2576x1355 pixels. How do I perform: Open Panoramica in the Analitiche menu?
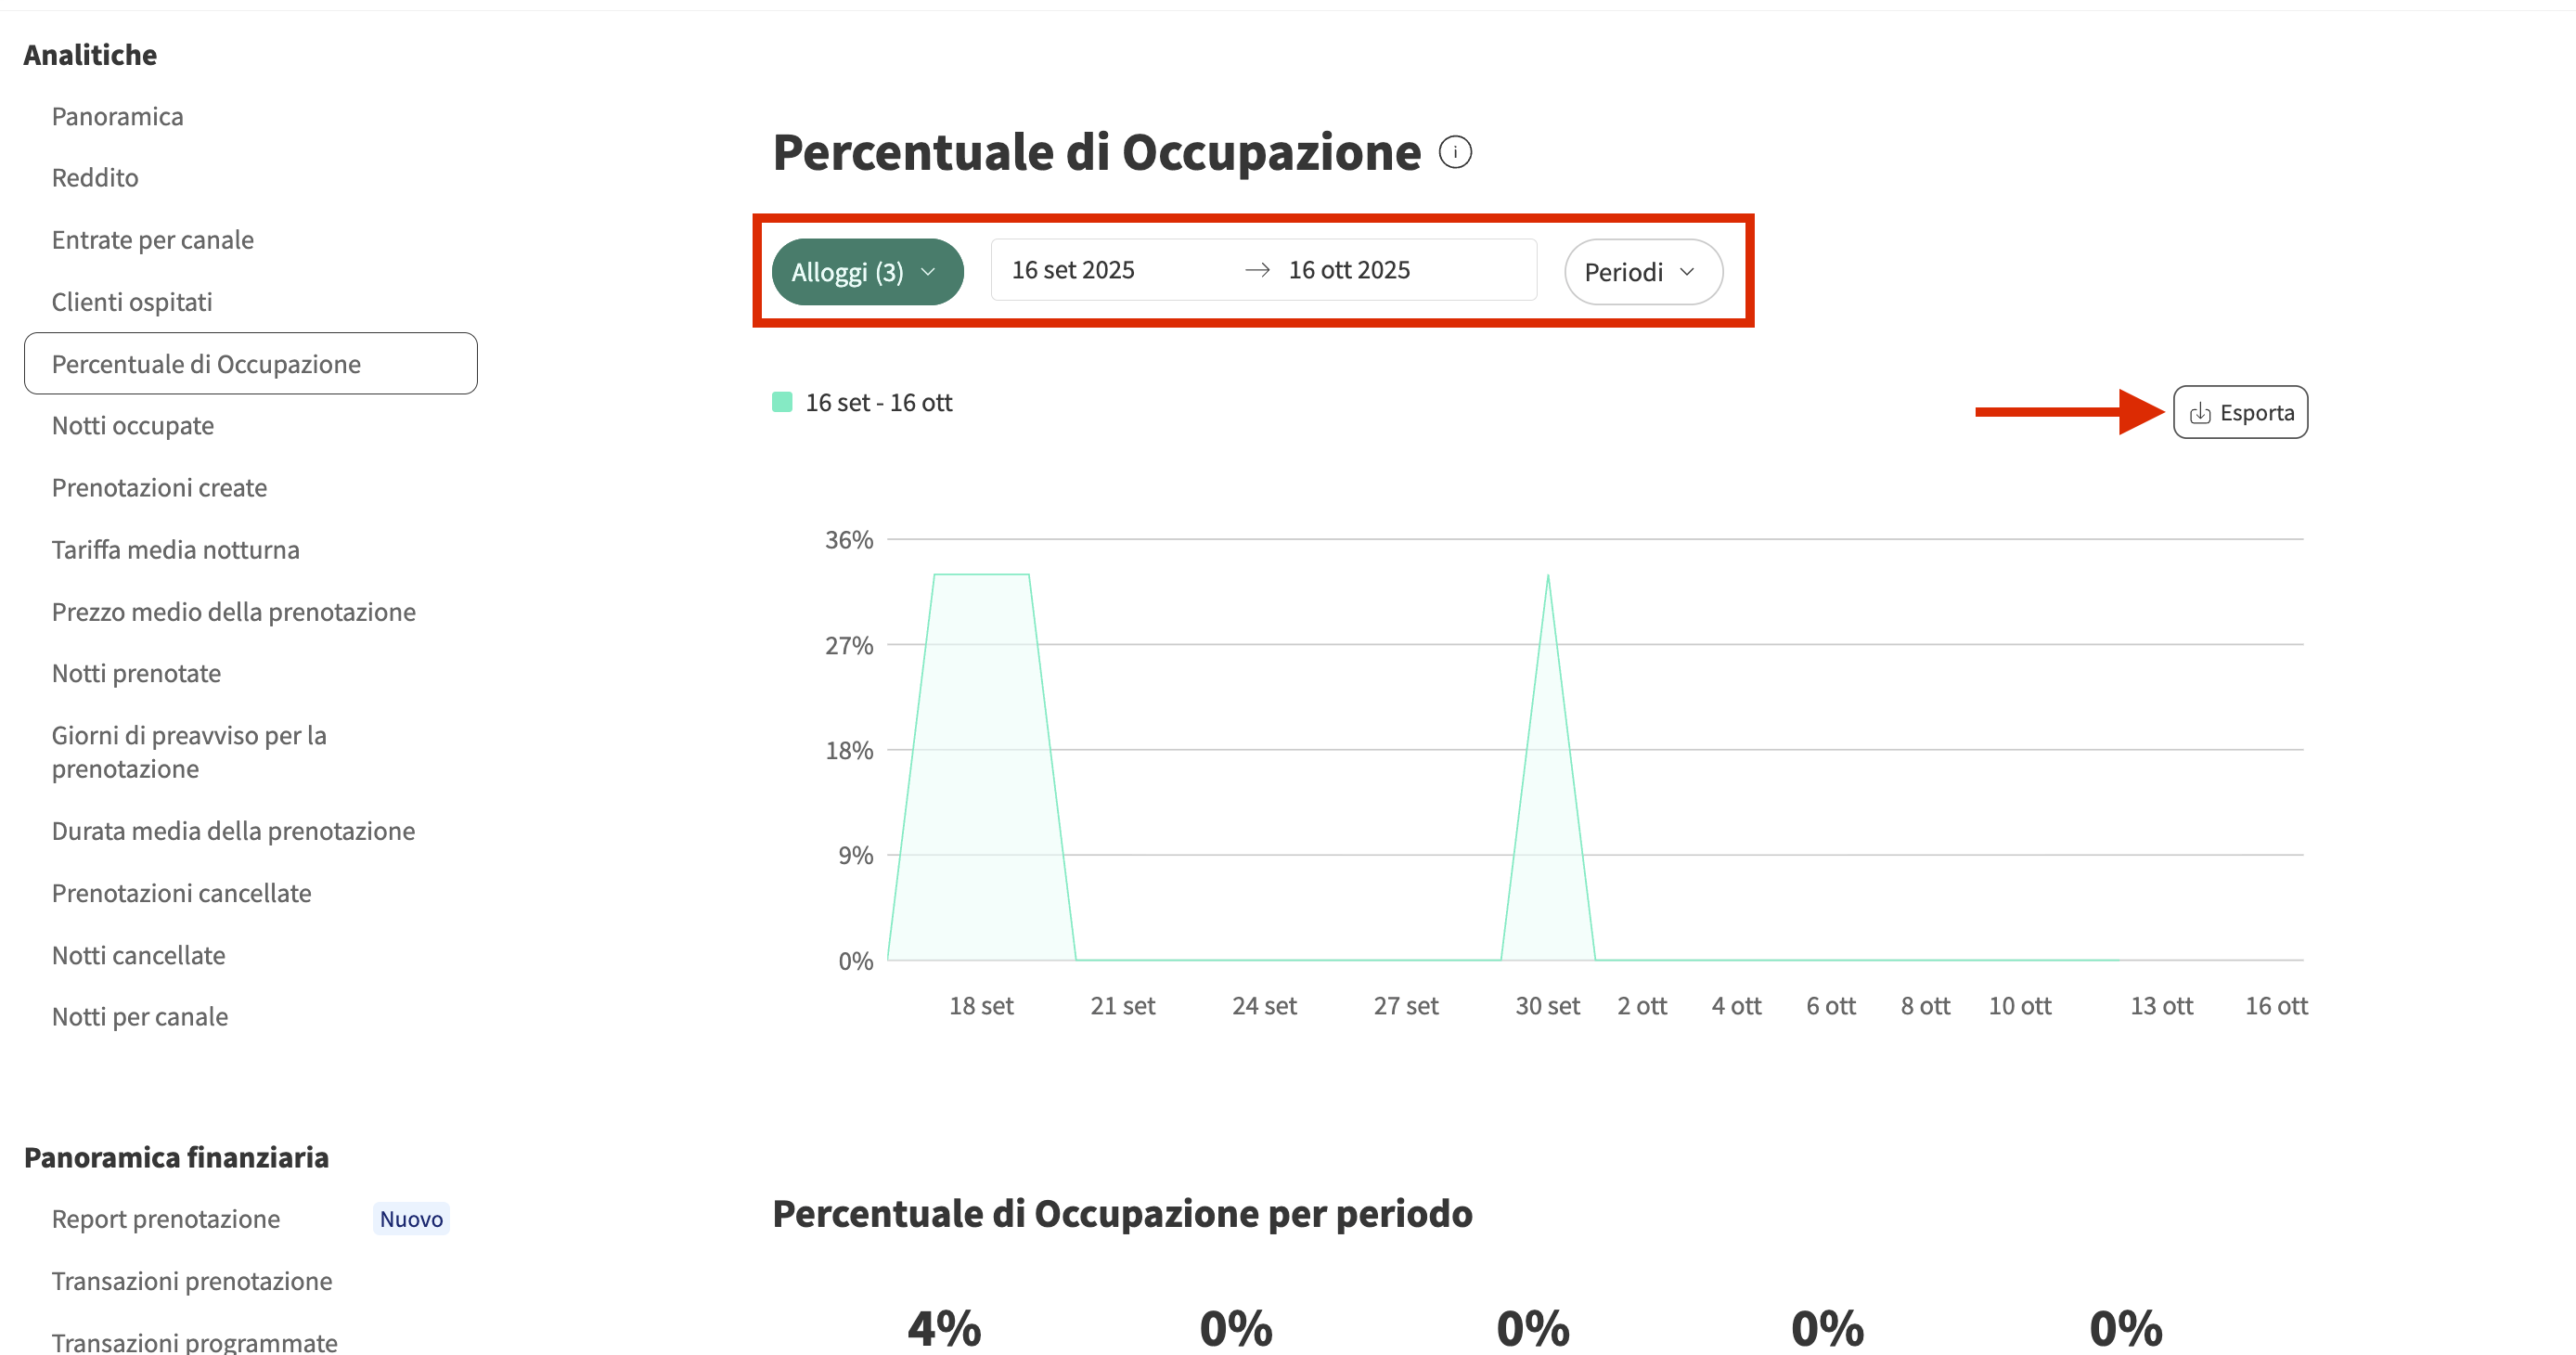[x=117, y=116]
